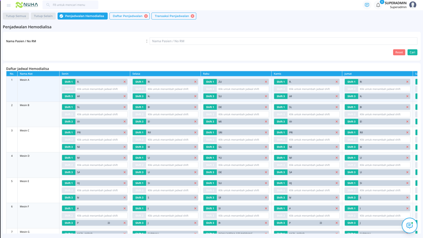Delete Mesin F Selasa Shift 1 schedule
This screenshot has height=238, width=423.
(x=195, y=208)
